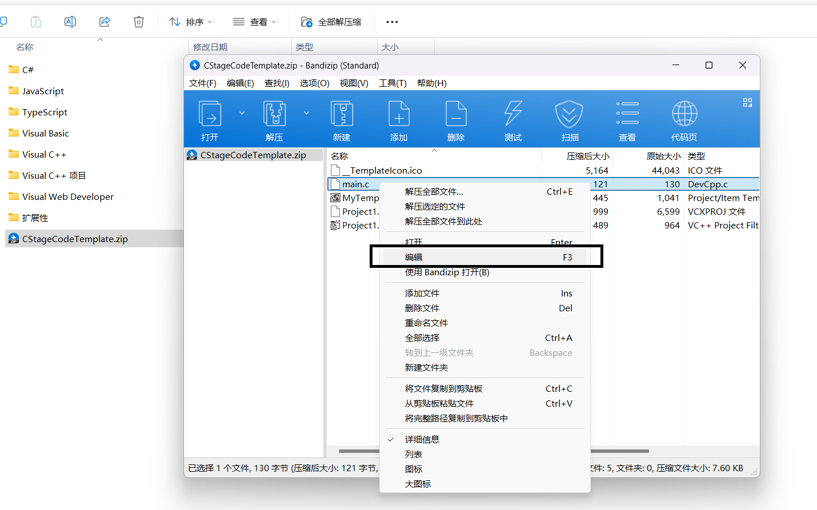Expand the dropdown arrow beside 解压
817x510 pixels.
(306, 113)
